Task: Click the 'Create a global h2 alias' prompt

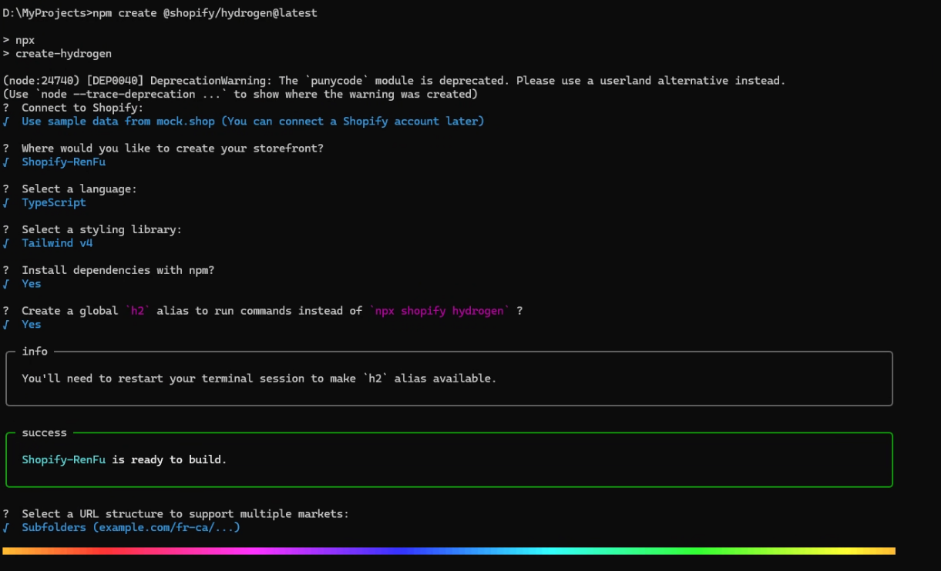Action: 272,311
